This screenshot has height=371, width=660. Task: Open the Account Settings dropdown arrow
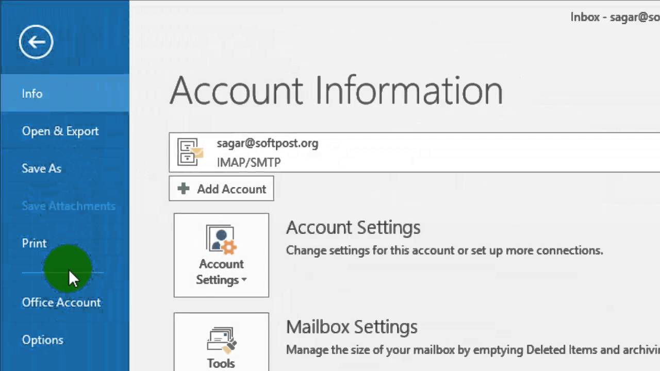(x=244, y=280)
